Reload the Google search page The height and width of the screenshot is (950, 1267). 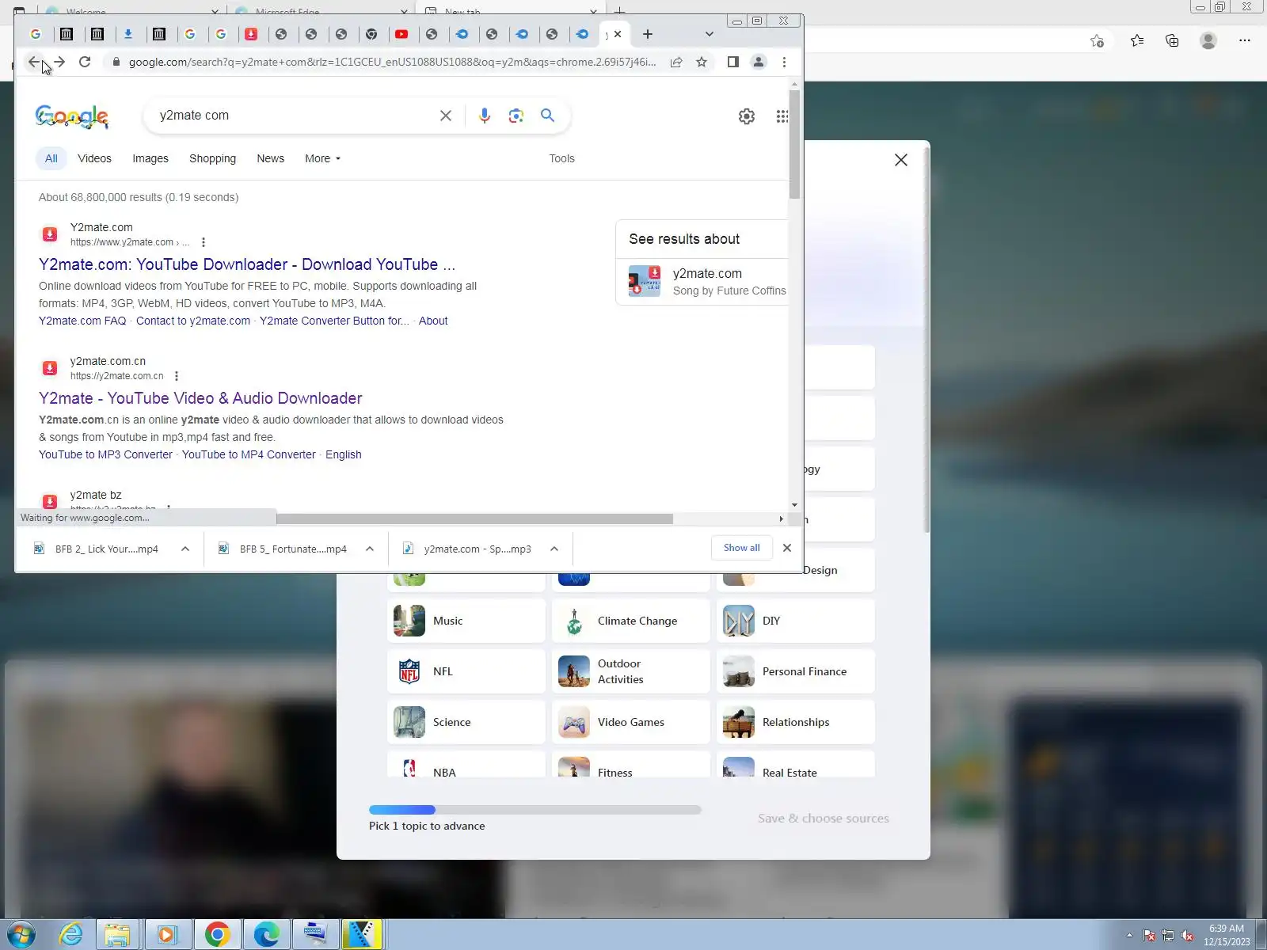click(85, 62)
